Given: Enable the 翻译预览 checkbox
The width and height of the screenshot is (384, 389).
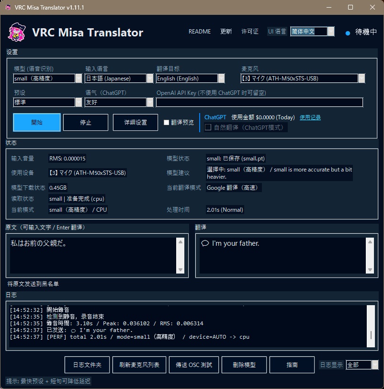Looking at the screenshot, I should click(x=166, y=122).
